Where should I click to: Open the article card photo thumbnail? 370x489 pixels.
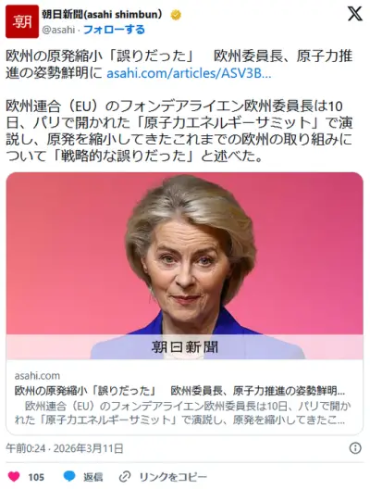coord(185,266)
